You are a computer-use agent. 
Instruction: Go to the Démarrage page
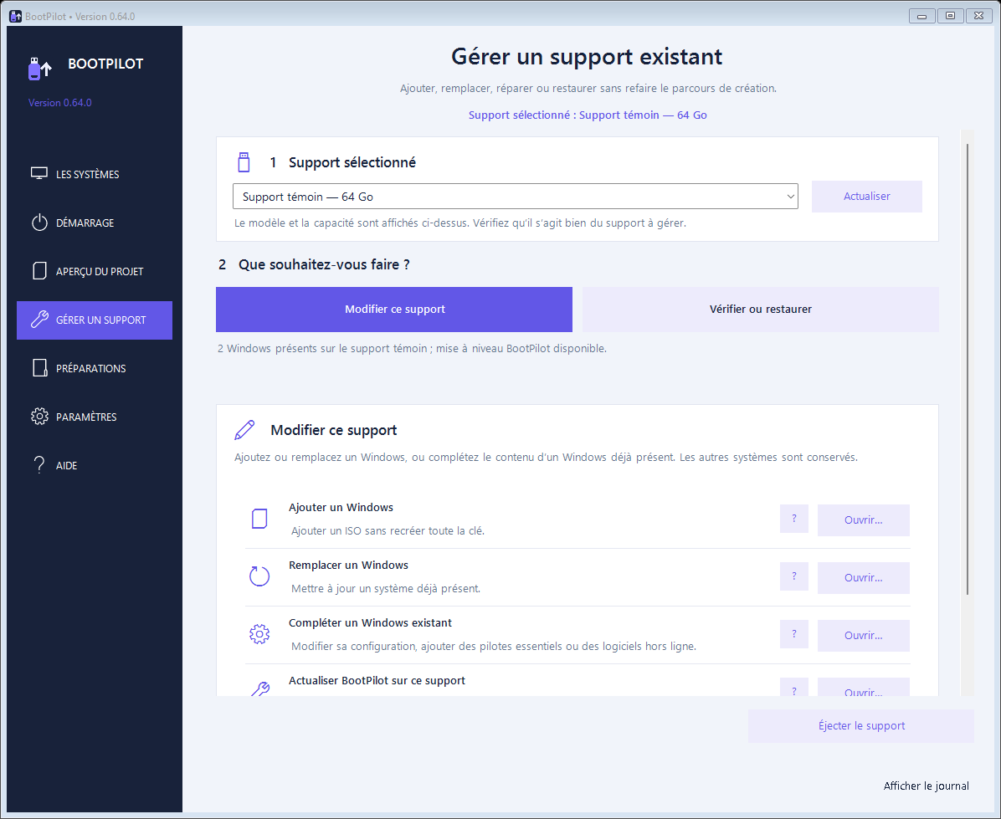click(x=95, y=223)
